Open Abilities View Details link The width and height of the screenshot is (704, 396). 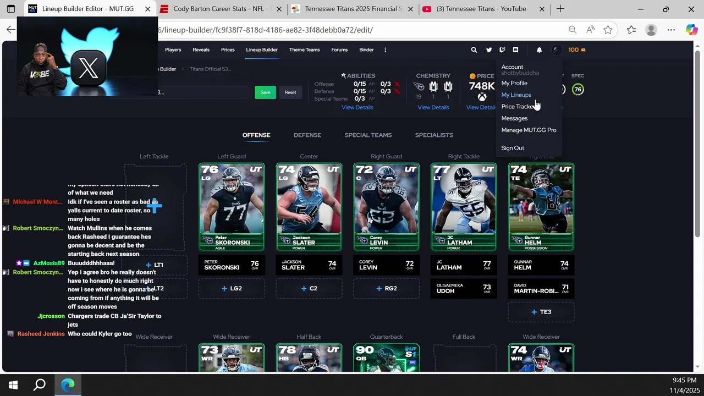point(357,107)
